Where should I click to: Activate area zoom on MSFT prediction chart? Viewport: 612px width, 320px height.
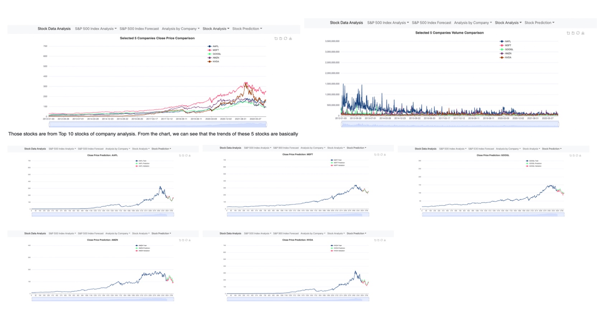(375, 155)
